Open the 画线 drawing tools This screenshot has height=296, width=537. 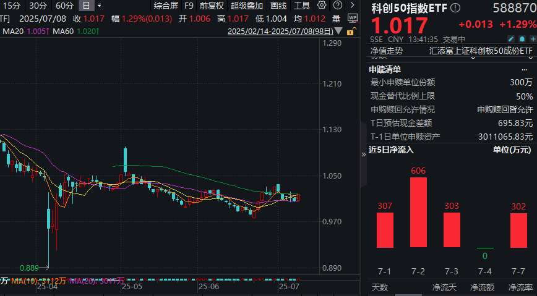278,6
